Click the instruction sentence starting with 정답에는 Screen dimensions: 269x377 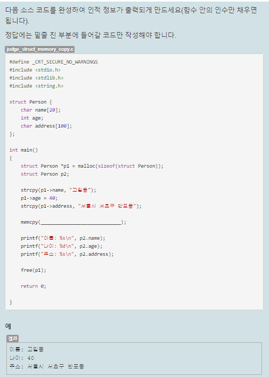click(91, 35)
